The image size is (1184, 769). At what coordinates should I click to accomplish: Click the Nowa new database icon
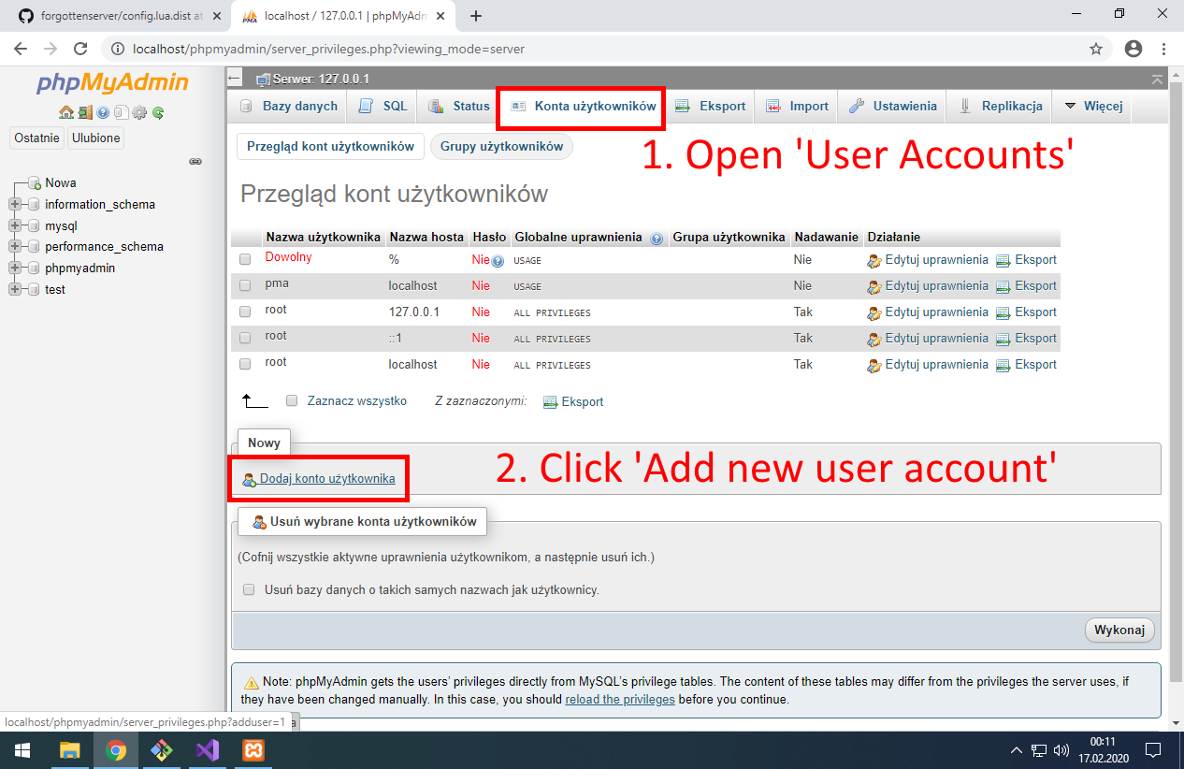pos(34,182)
